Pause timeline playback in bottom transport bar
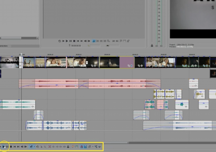The height and width of the screenshot is (152, 216). tap(7, 147)
